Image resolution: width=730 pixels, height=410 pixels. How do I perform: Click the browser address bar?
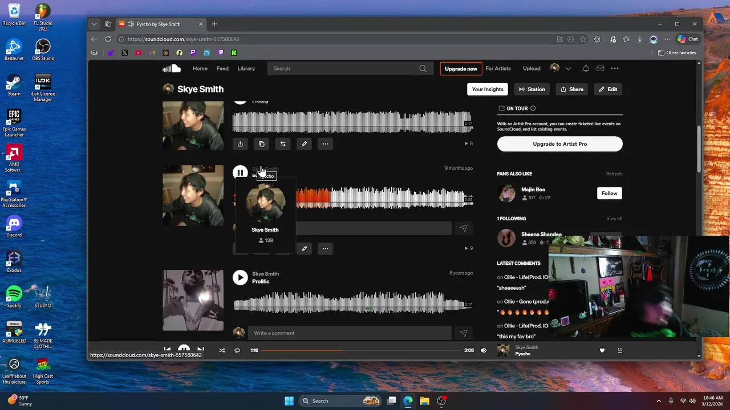pyautogui.click(x=336, y=39)
